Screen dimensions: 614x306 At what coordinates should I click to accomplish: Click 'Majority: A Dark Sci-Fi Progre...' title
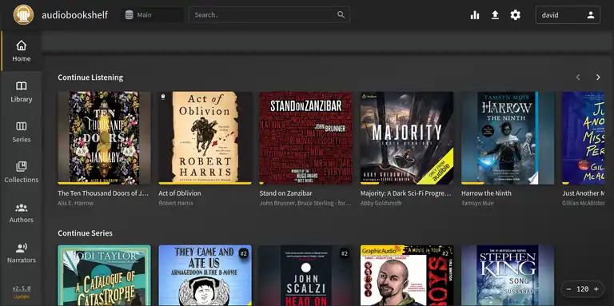(405, 193)
